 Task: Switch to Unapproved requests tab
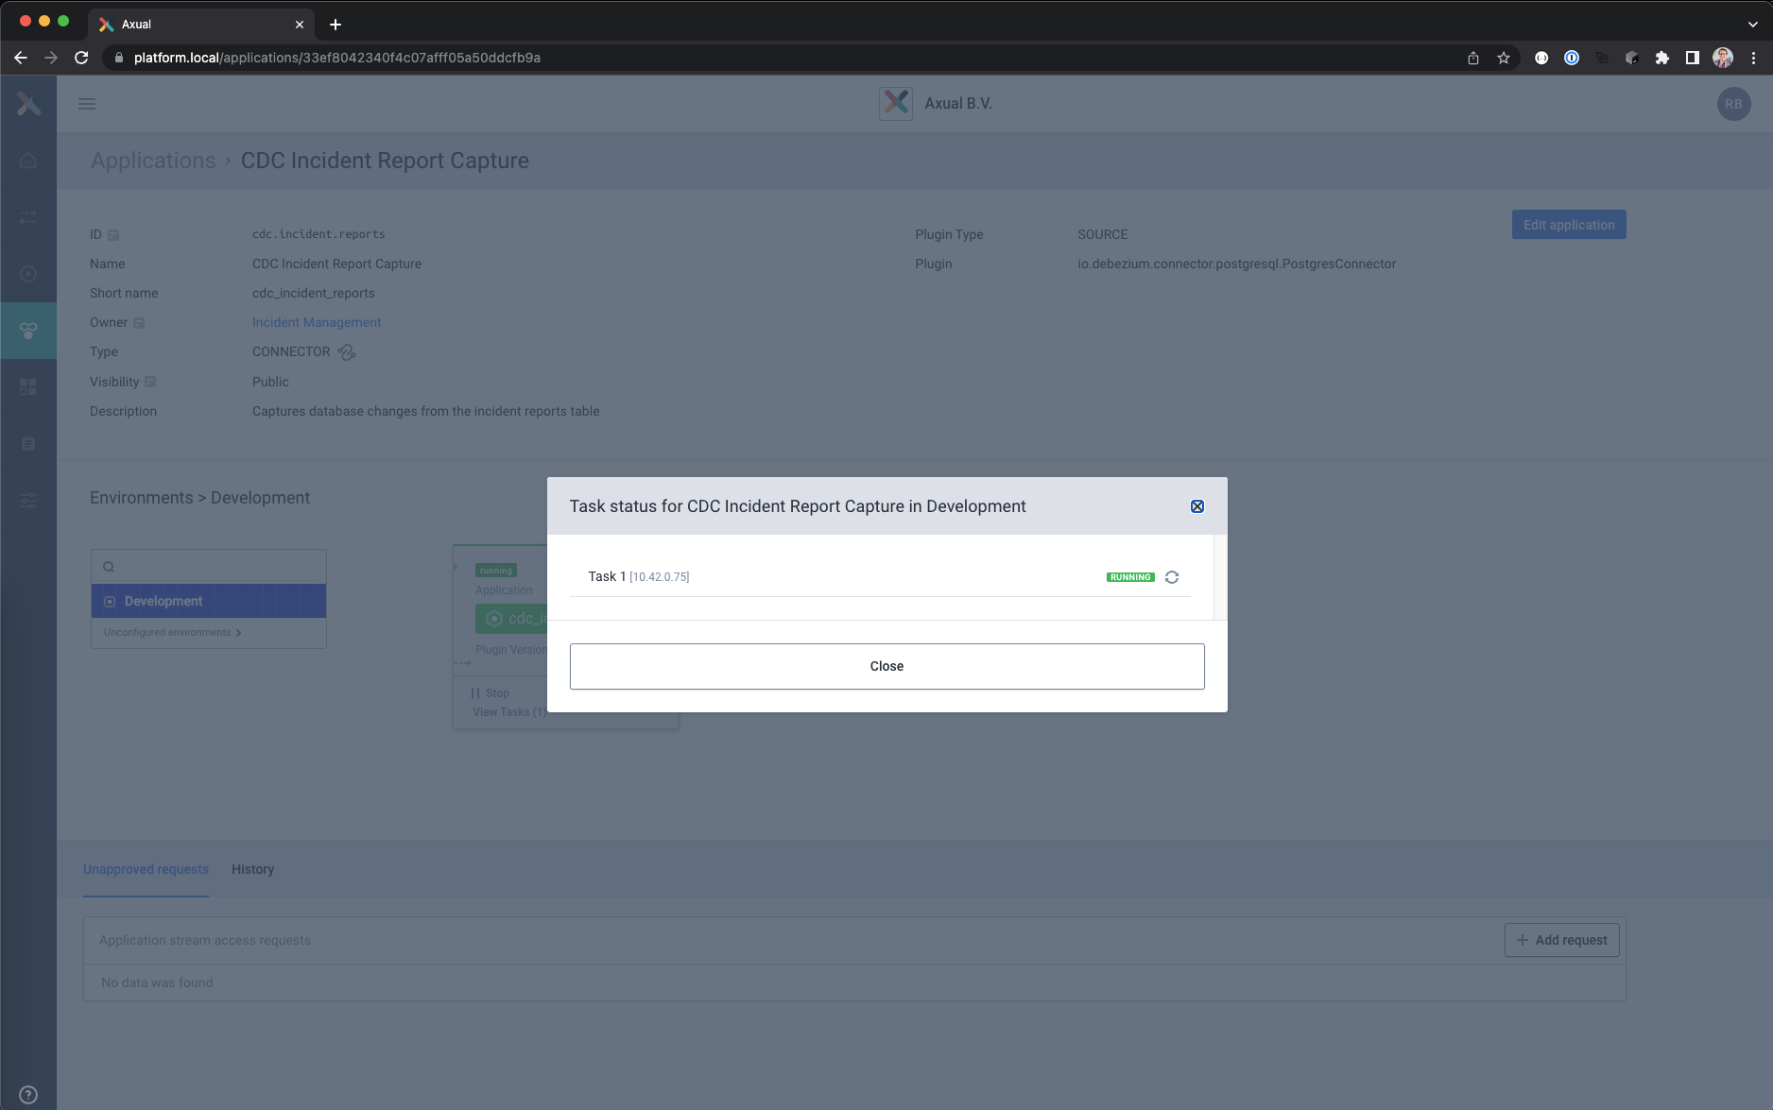point(146,869)
